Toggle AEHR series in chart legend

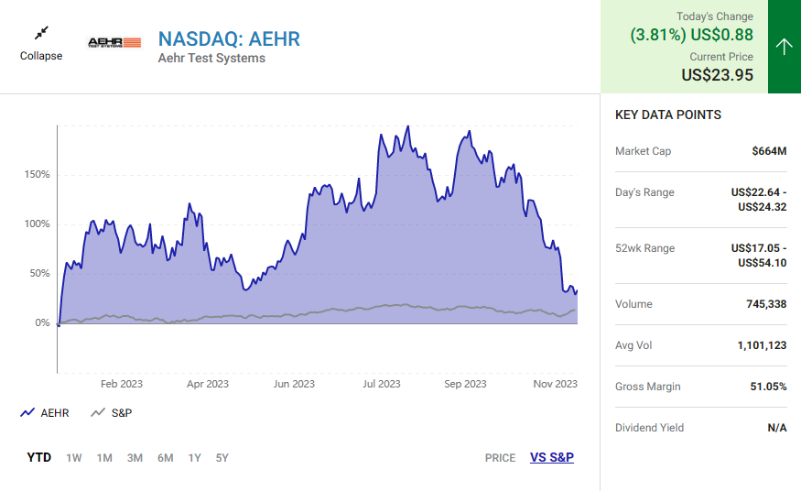[45, 413]
